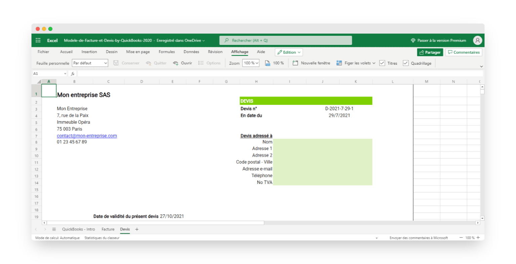
Task: Disable the Quadrillage checkbox
Action: (x=405, y=63)
